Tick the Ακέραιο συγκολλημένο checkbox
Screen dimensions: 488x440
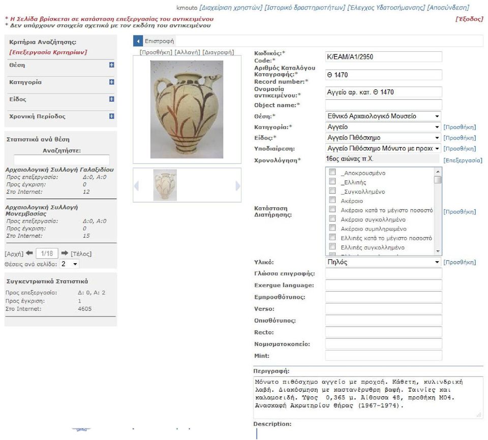click(x=332, y=219)
